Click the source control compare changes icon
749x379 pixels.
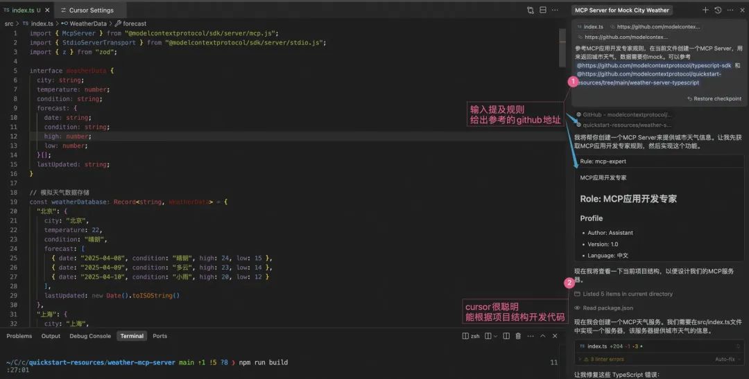tap(531, 10)
